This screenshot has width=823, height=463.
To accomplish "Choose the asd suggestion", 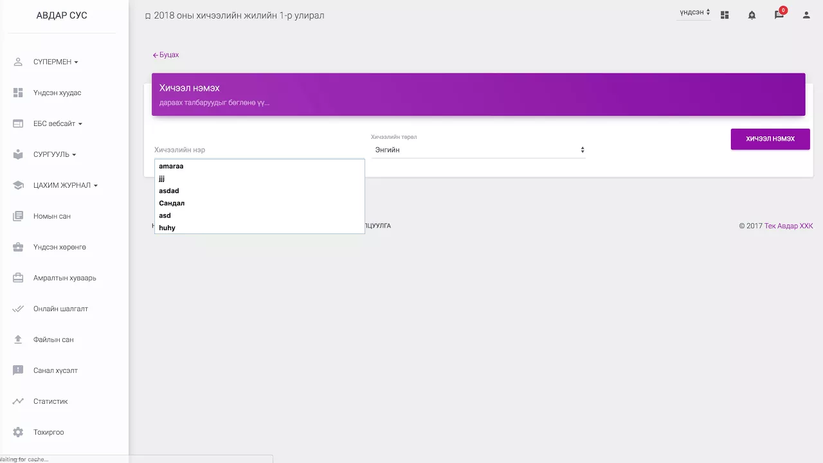I will [x=260, y=215].
